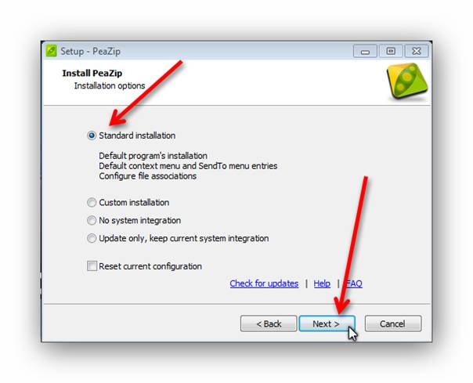Open the Check for updates link
Screen dimensions: 473x383
point(264,284)
